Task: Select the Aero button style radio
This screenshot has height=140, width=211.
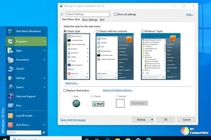Action: pos(72,96)
